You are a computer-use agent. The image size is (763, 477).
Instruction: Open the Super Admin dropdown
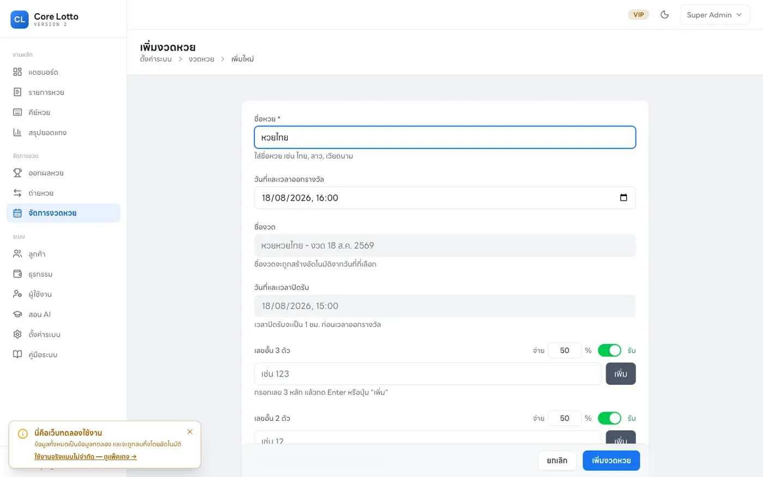point(714,15)
